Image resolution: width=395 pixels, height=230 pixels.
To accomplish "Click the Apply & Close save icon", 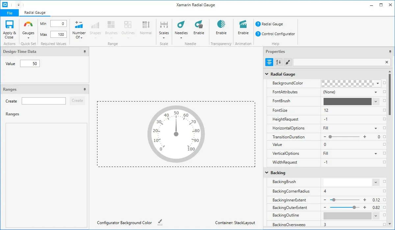I will click(x=9, y=25).
